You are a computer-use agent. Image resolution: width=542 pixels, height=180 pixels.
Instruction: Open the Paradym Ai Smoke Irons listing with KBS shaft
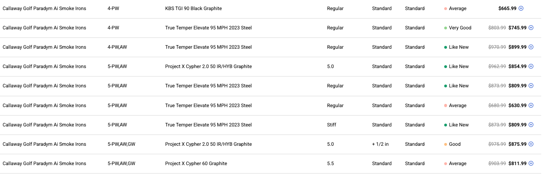click(44, 8)
